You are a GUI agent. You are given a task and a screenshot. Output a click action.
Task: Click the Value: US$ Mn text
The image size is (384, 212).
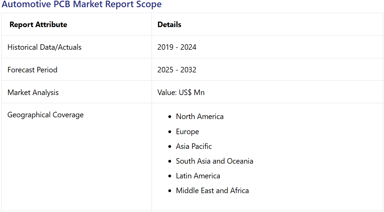pos(181,93)
